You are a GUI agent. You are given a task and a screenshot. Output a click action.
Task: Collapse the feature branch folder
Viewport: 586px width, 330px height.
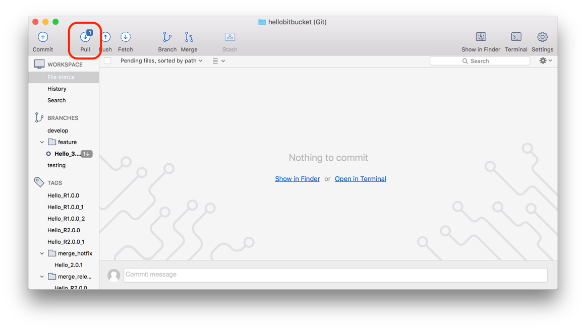pos(42,142)
